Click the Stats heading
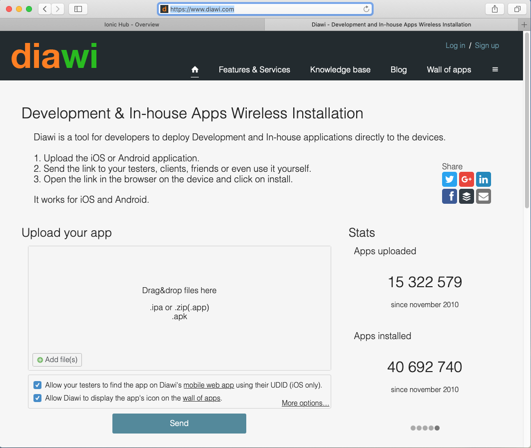This screenshot has height=448, width=531. (x=362, y=233)
